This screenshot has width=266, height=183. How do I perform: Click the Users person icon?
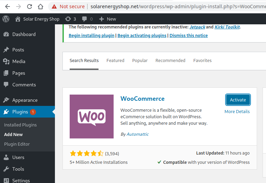click(6, 157)
